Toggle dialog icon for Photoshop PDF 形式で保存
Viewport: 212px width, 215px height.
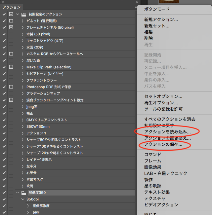coord(11,87)
